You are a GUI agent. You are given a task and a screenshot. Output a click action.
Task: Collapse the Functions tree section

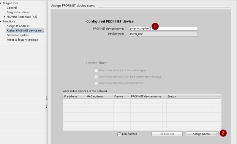[x=1, y=21]
